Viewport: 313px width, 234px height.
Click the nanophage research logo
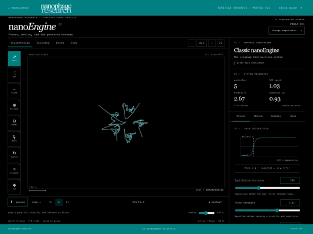tap(56, 8)
